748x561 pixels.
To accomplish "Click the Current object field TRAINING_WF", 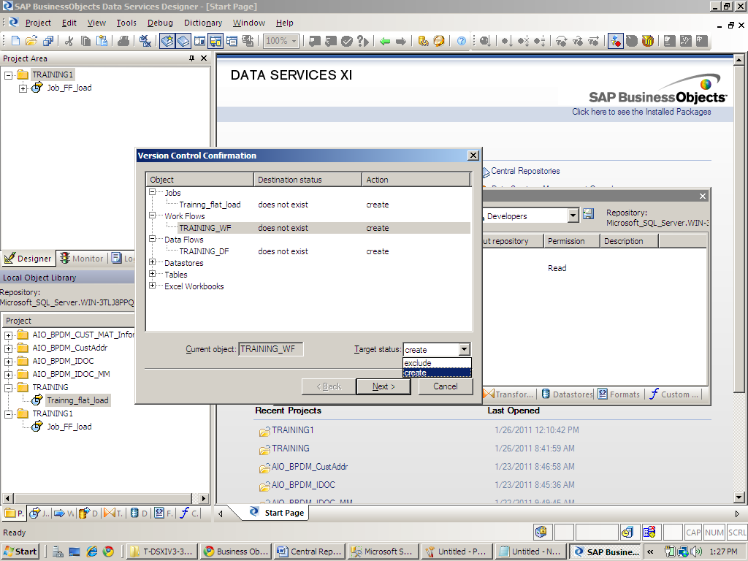I will click(270, 349).
